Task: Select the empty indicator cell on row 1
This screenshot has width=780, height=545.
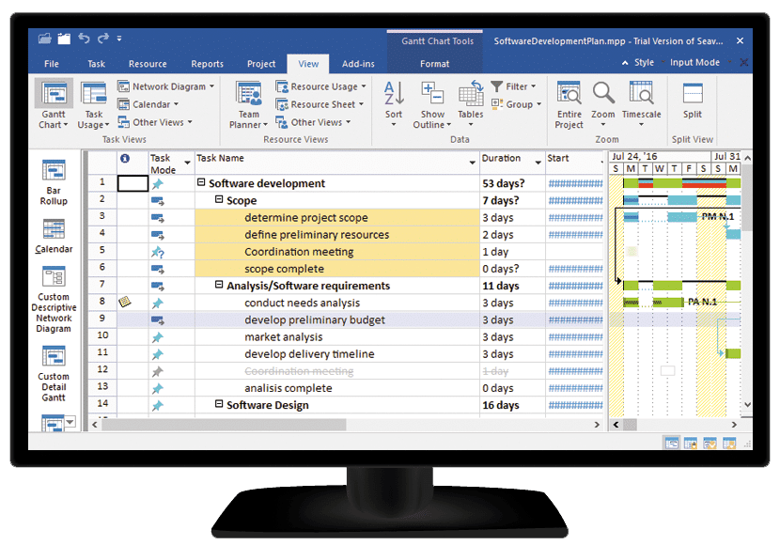Action: 133,183
